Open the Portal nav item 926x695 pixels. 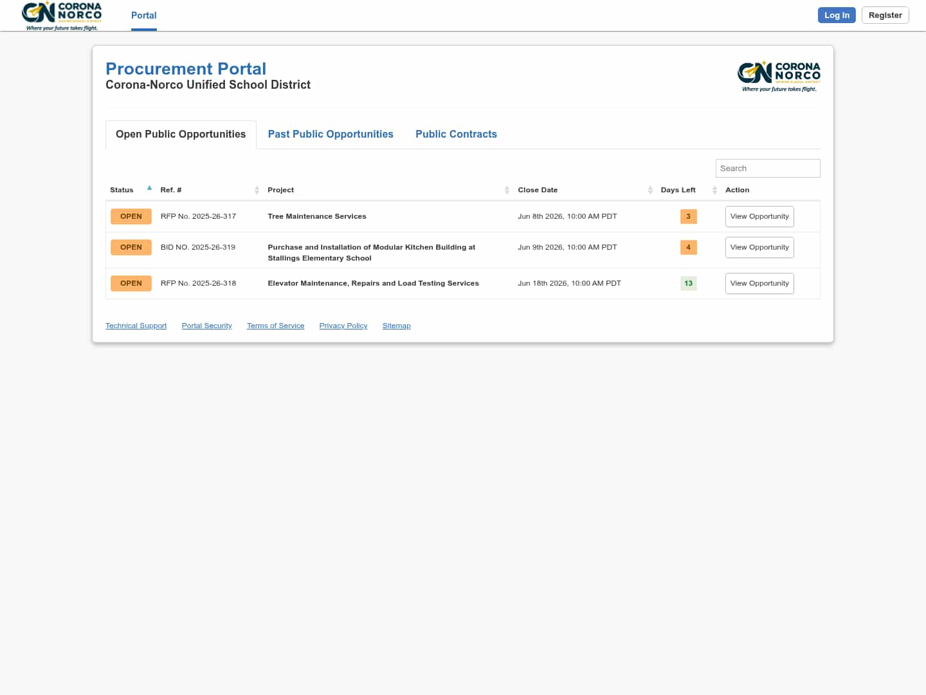pyautogui.click(x=144, y=15)
